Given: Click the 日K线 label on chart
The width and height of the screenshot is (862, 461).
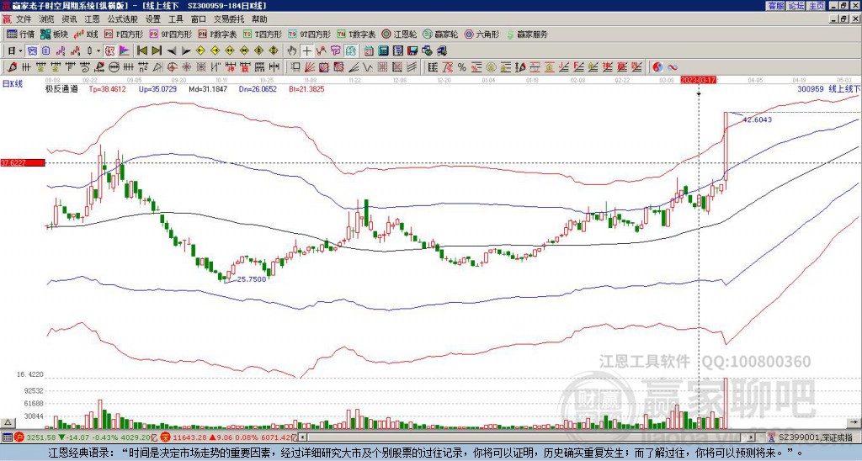Looking at the screenshot, I should (x=13, y=83).
